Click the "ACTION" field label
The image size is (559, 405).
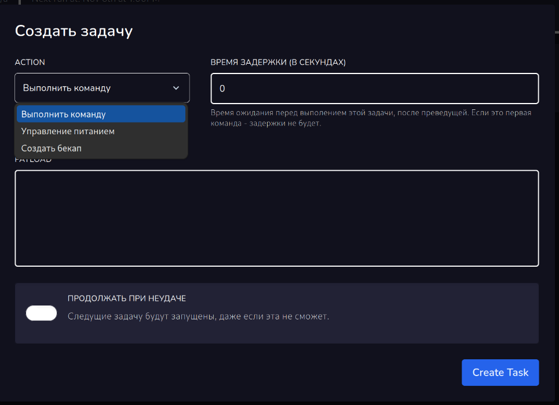click(x=30, y=62)
